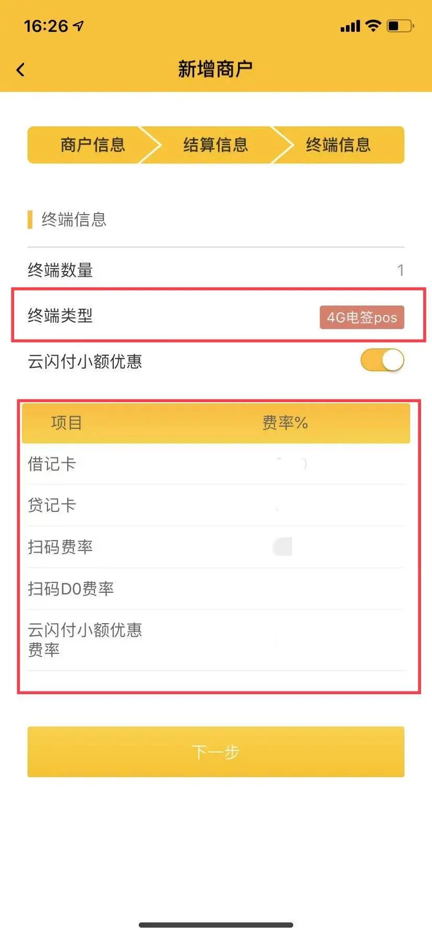Image resolution: width=432 pixels, height=936 pixels.
Task: Open the 4G电签pos terminal type selector
Action: (x=361, y=317)
